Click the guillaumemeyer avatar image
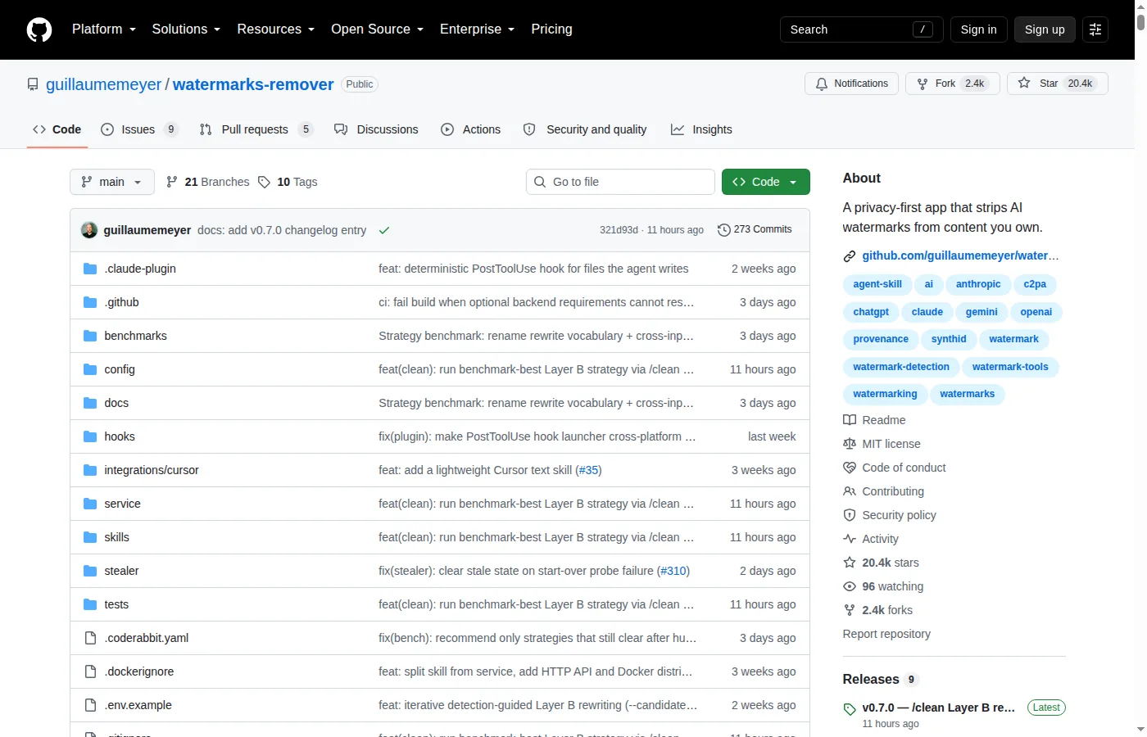 pos(89,230)
